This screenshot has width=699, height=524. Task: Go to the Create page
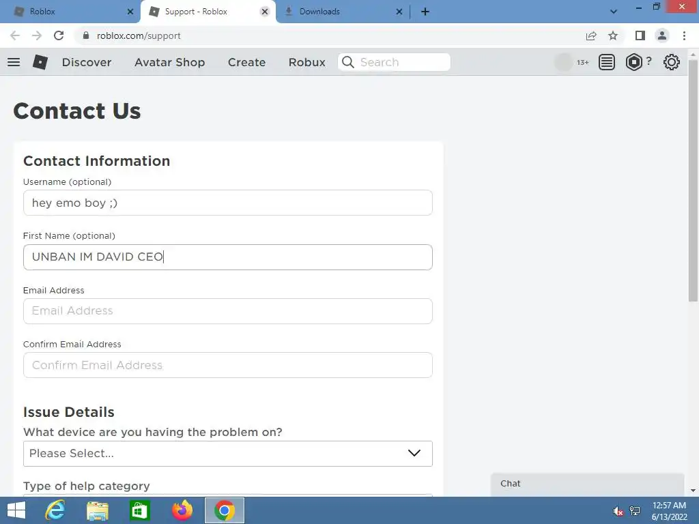pos(246,62)
